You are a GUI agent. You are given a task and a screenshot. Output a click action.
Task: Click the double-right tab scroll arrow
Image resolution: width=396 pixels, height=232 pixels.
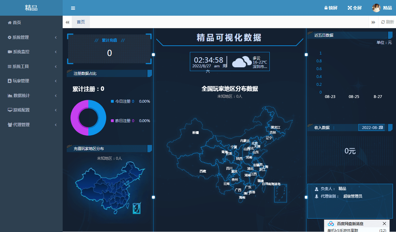point(373,22)
